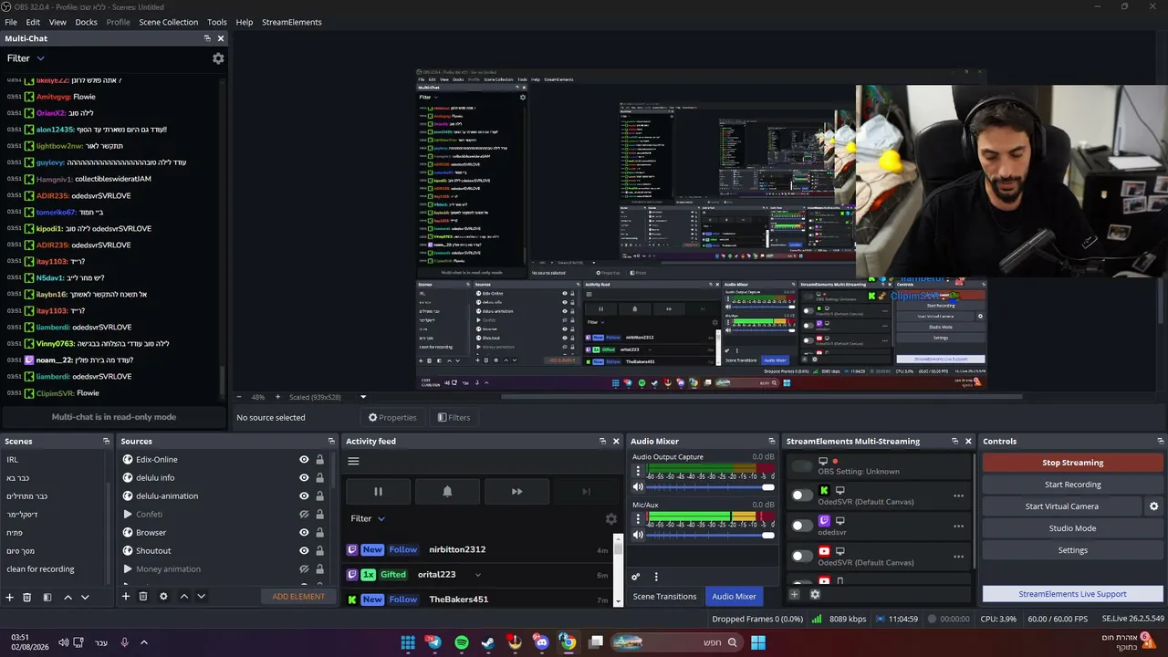
Task: Open more options for YouTube OdedSVR output
Action: click(x=958, y=557)
